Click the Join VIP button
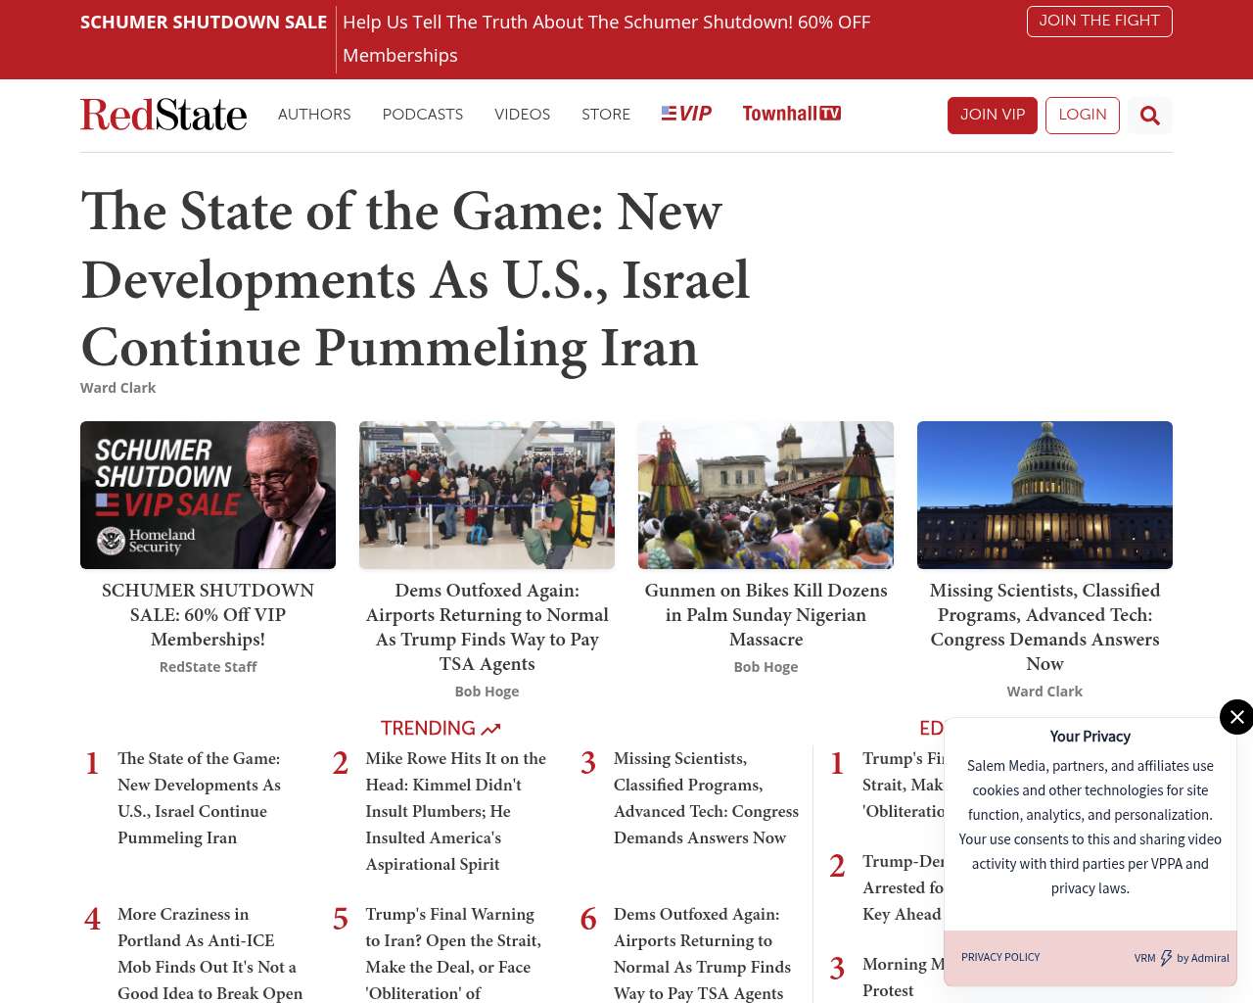This screenshot has height=1003, width=1253. pos(993,116)
